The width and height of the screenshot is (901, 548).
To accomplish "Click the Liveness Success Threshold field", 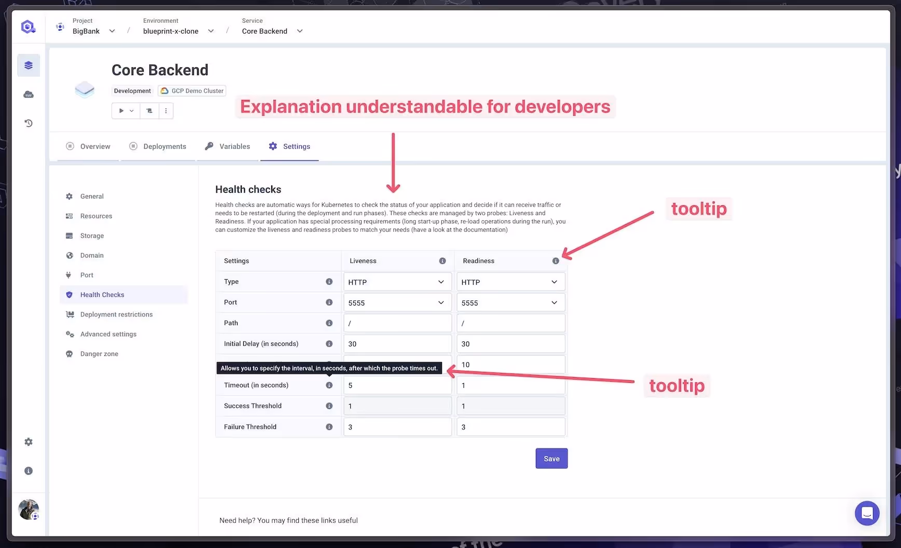I will click(397, 406).
